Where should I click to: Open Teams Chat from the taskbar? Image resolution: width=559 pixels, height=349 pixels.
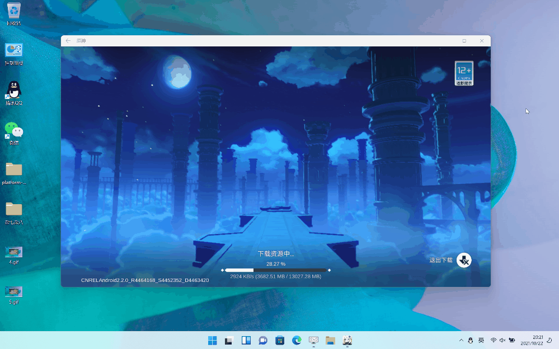point(262,339)
